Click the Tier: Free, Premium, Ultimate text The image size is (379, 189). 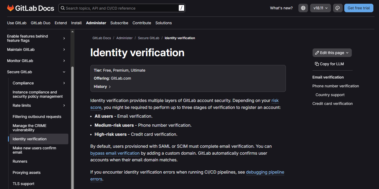(120, 70)
